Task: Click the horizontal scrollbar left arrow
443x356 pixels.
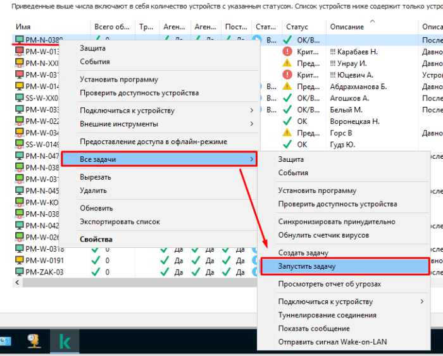Action: (x=18, y=282)
